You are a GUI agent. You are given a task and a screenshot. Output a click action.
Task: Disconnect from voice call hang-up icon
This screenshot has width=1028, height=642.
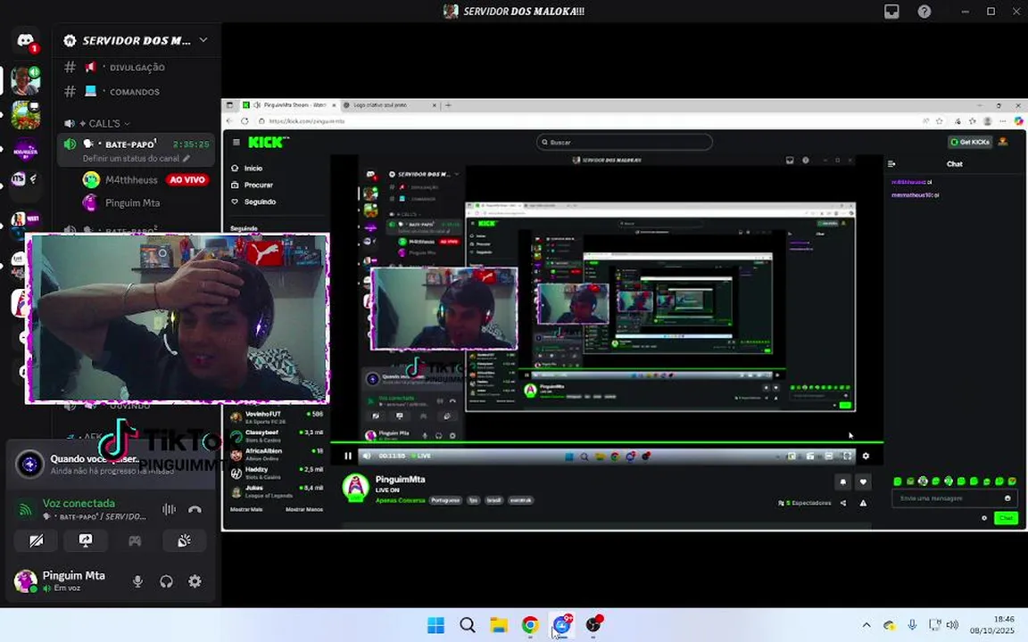click(195, 509)
